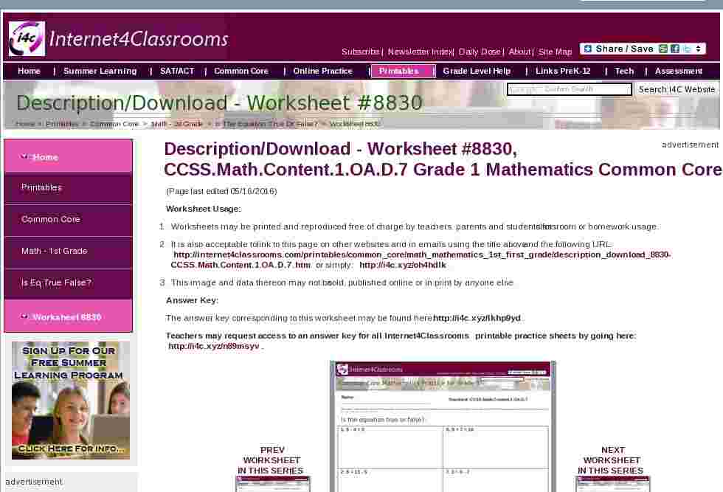Open the Newsletter Index link
Viewport: 723px width, 492px height.
420,52
